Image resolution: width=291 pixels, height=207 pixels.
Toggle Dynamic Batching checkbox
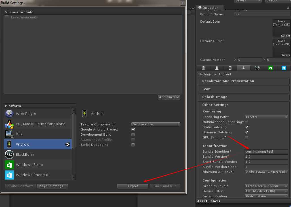[246, 132]
